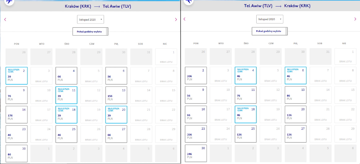Select 9 November at 56 PLN from Tel Awiw

click(x=196, y=95)
